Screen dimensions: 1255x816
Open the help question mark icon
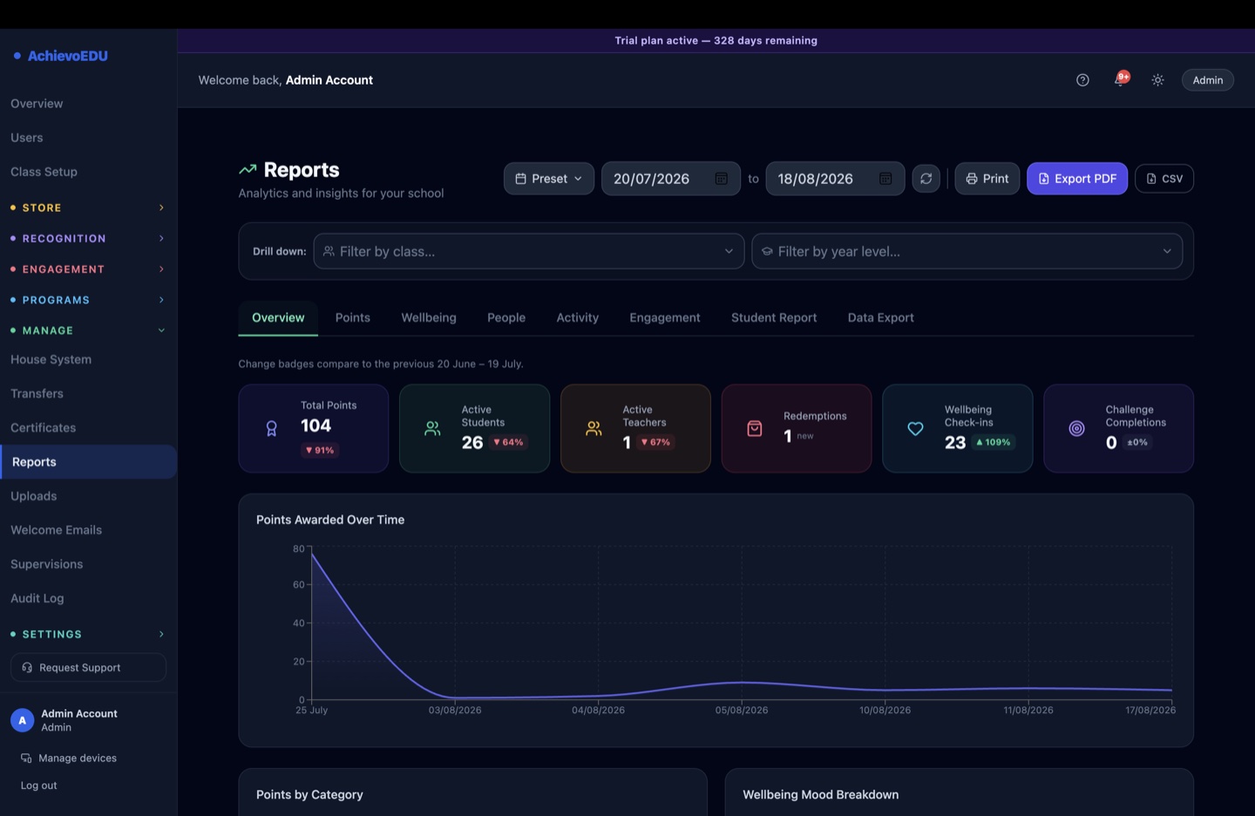[1082, 80]
